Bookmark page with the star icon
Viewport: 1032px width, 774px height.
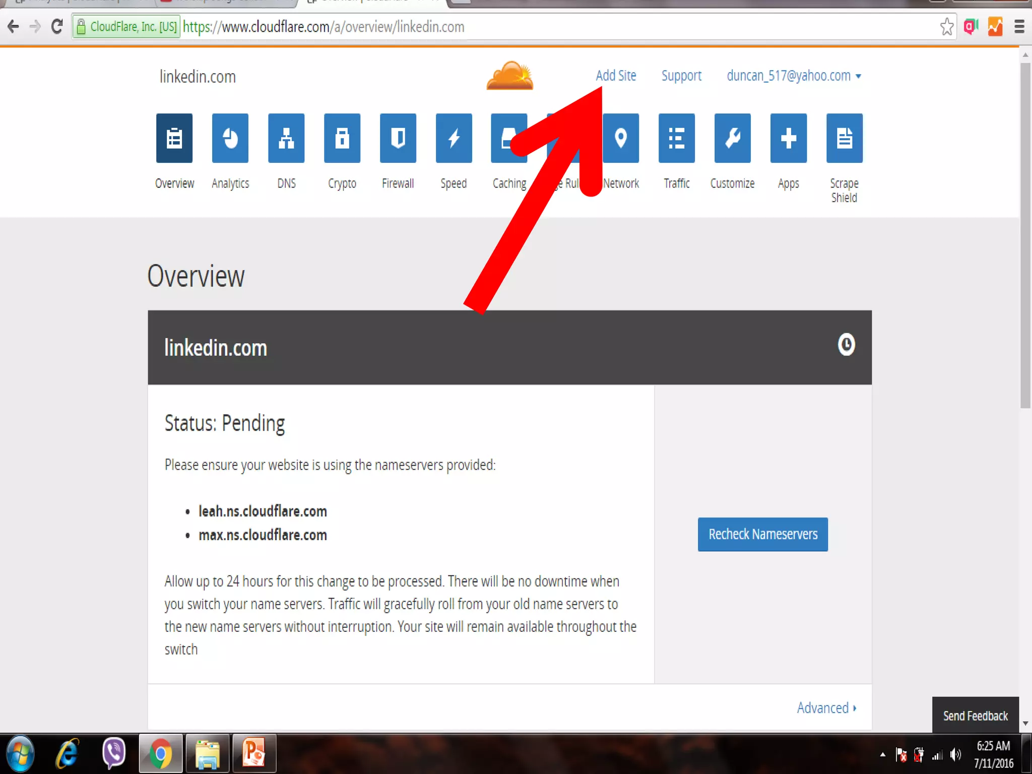click(946, 27)
